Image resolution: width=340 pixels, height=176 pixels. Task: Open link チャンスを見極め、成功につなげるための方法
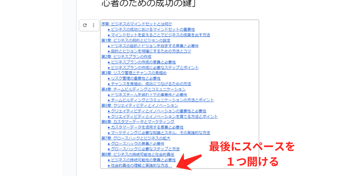point(151,84)
